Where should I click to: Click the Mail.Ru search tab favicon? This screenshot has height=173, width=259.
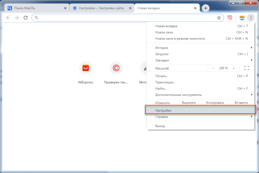[x=10, y=8]
